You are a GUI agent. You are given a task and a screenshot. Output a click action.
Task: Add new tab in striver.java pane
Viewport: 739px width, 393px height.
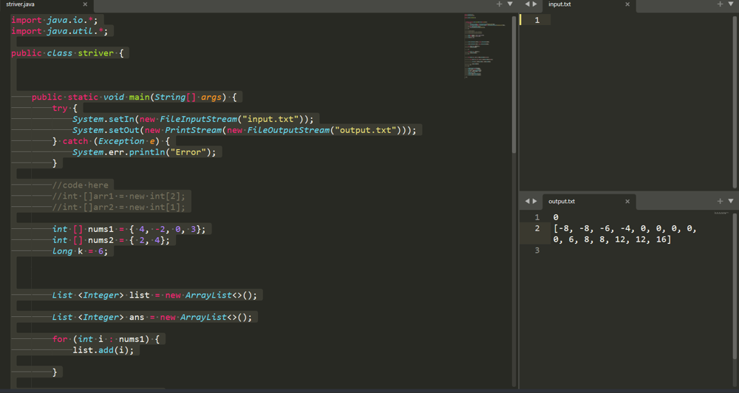(499, 4)
